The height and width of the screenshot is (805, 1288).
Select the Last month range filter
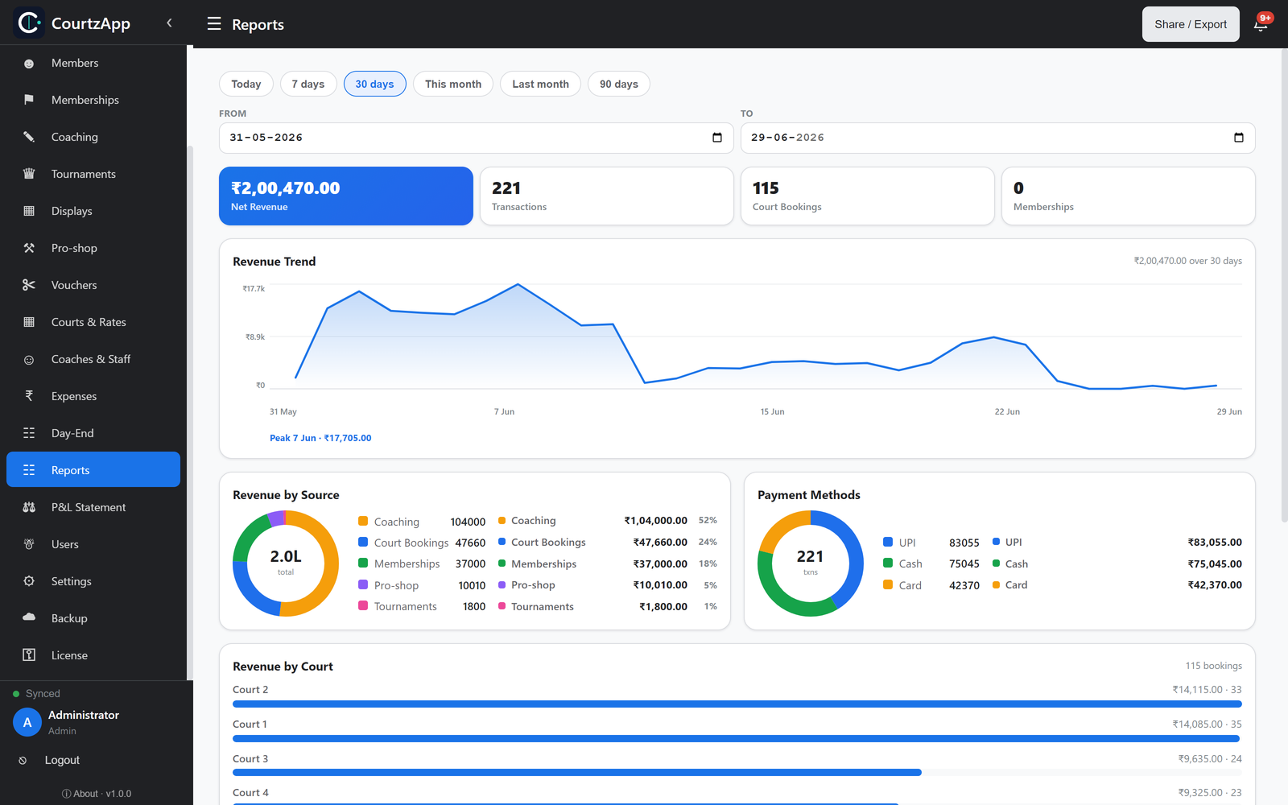click(x=540, y=84)
